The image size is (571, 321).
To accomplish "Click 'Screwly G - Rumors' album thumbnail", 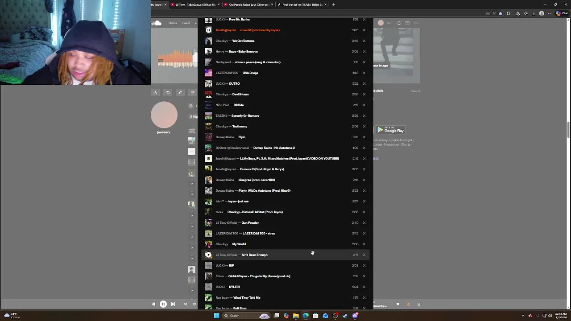I will point(208,115).
